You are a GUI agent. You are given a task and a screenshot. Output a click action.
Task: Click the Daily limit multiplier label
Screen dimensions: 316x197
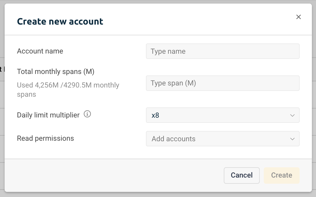tap(48, 115)
